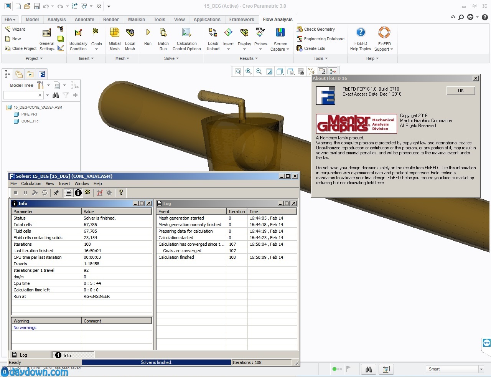Click the Refit zoom icon in viewport toolbar
Image resolution: width=491 pixels, height=377 pixels.
click(238, 71)
